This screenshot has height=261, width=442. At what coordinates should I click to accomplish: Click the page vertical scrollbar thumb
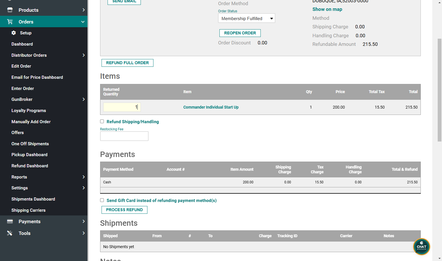coord(439,90)
